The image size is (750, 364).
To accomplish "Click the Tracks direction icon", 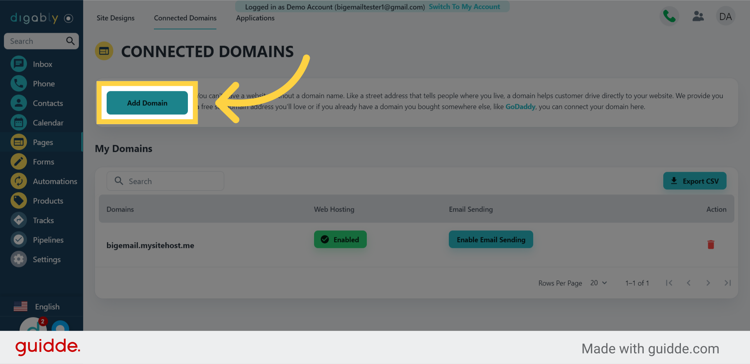I will [19, 220].
